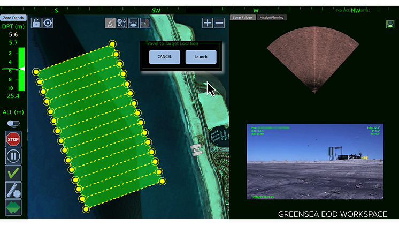
Task: Click the Launch button
Action: click(x=201, y=57)
